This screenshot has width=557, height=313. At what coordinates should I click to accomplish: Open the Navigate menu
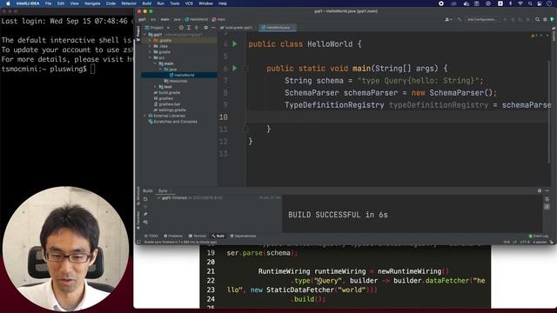(x=92, y=3)
